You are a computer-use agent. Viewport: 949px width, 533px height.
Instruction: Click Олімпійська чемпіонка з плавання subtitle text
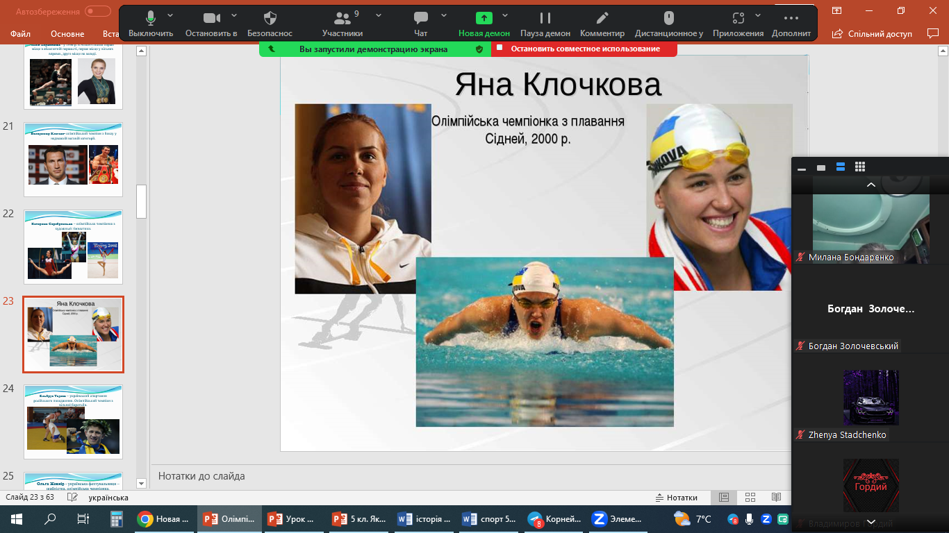point(528,121)
